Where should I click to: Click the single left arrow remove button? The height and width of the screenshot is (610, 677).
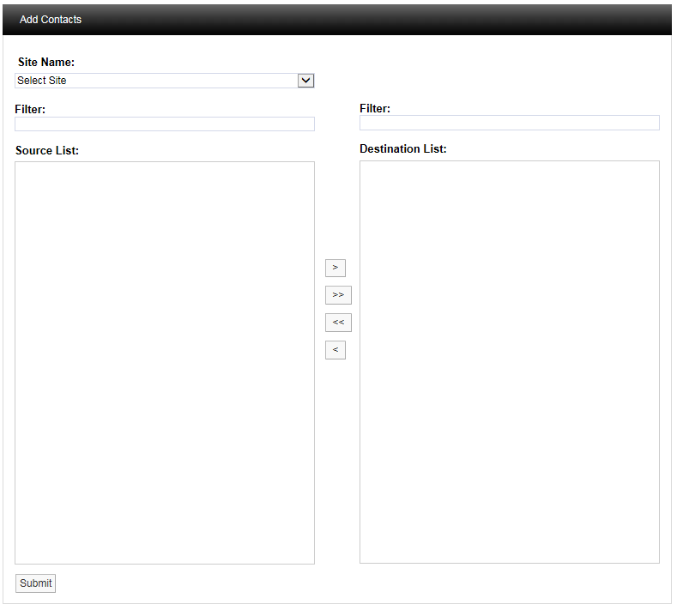pos(335,350)
